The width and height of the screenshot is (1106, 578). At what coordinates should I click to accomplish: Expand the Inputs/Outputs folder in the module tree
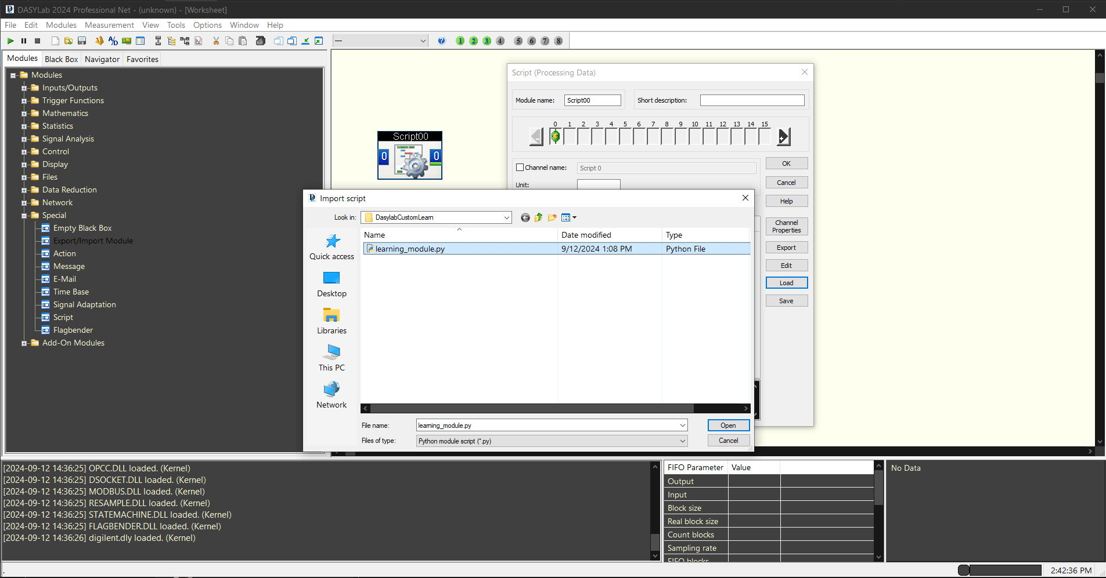[x=24, y=88]
